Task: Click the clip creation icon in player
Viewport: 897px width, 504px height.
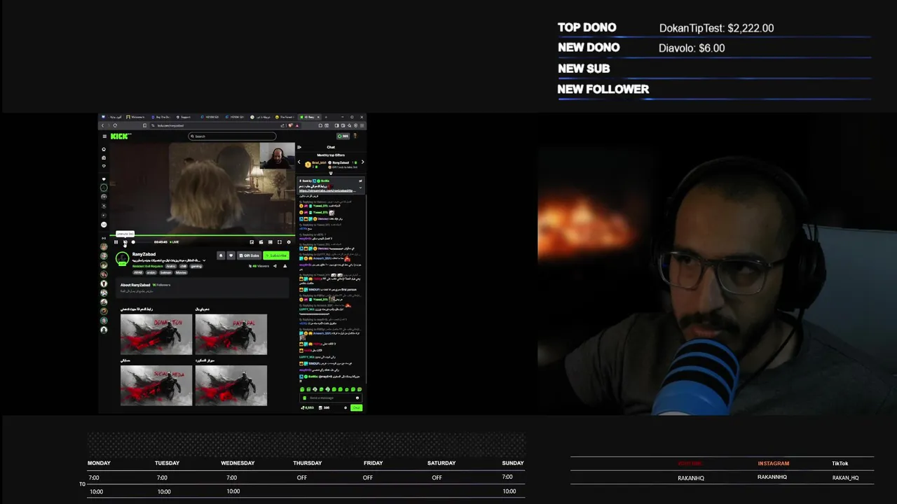Action: [261, 242]
